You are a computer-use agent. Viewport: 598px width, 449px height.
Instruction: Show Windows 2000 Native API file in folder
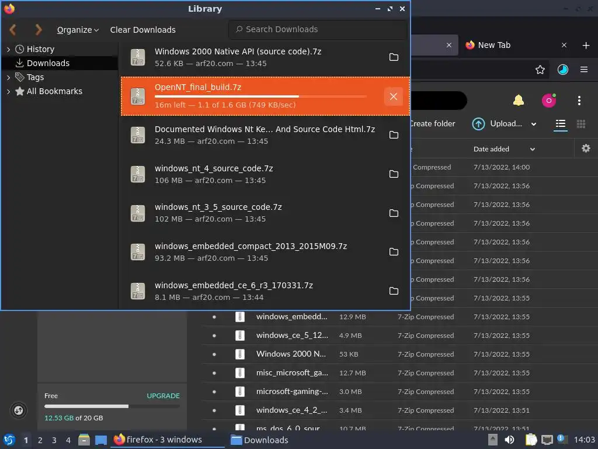point(394,57)
